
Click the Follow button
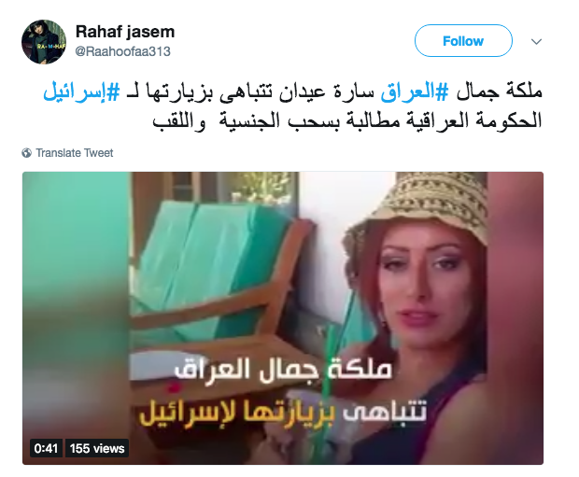point(463,41)
